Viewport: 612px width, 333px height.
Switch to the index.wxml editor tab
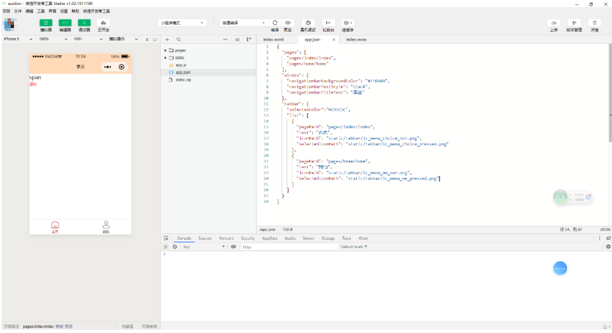click(x=273, y=40)
